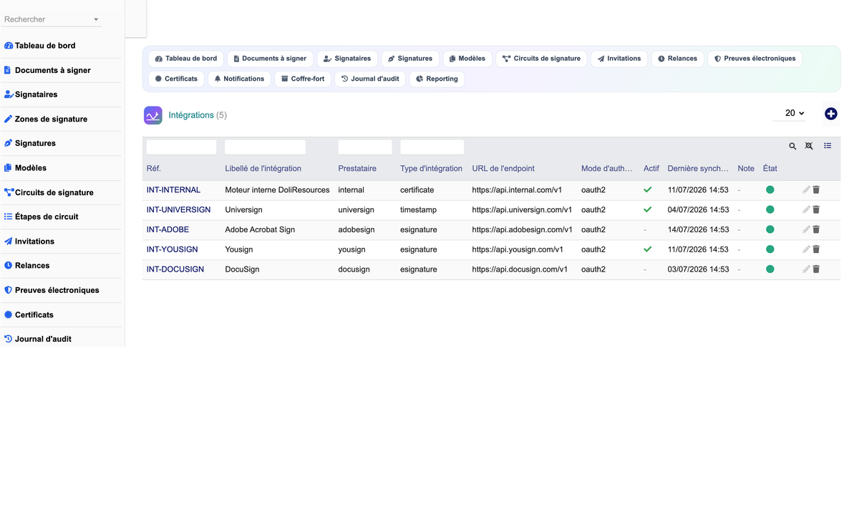This screenshot has width=859, height=531.
Task: Go to Signataires in the sidebar
Action: [36, 94]
